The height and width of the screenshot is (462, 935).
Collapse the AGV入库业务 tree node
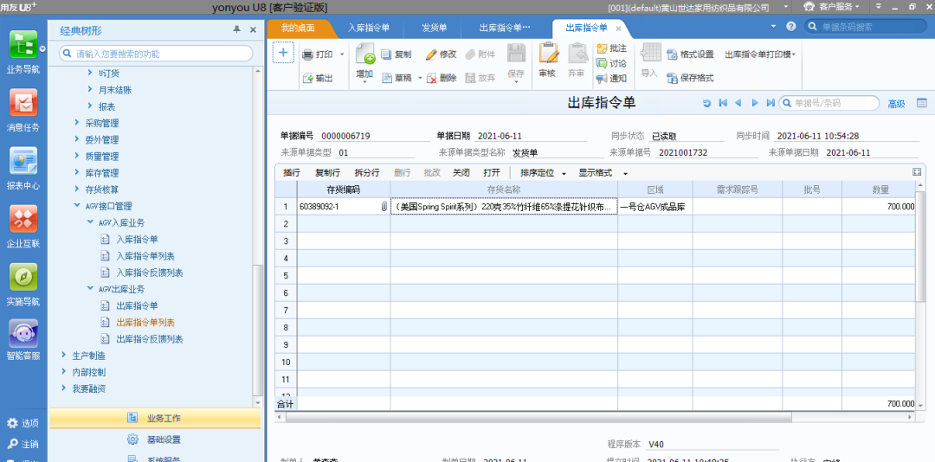coord(90,222)
